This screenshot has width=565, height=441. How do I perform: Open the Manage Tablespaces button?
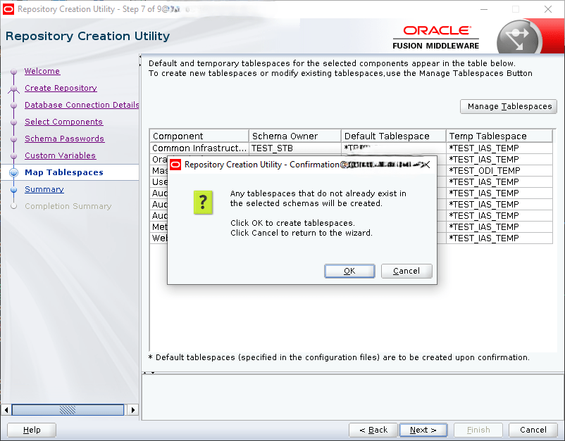(x=509, y=106)
